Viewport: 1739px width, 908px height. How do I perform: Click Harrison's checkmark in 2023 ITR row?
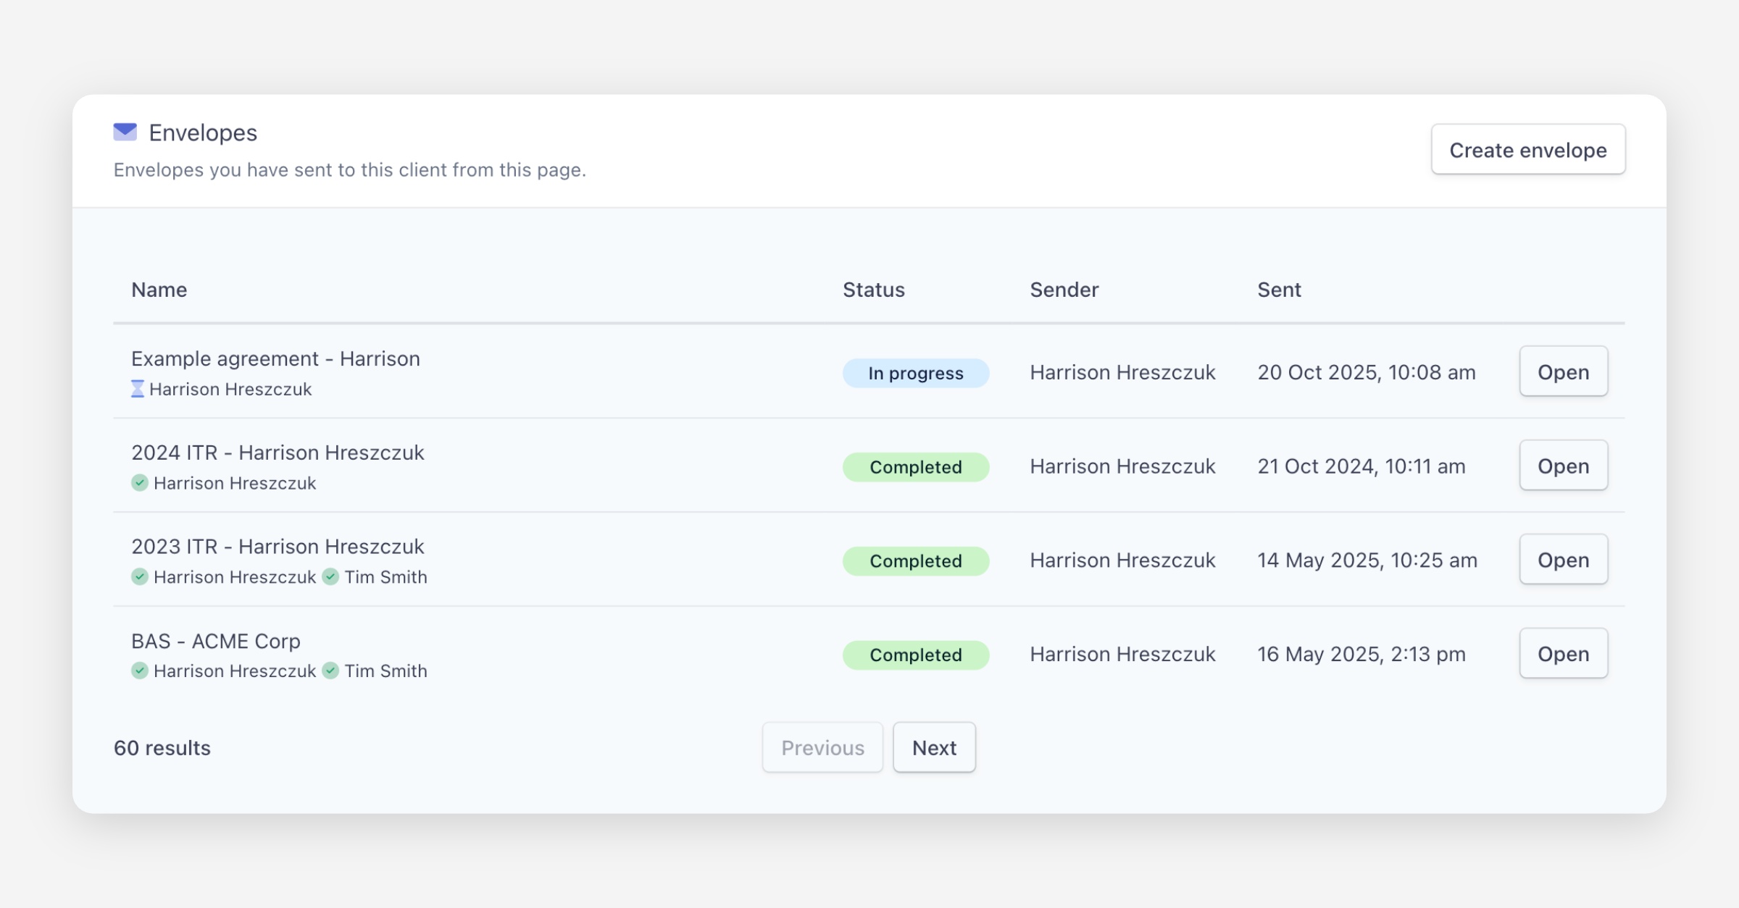point(140,577)
